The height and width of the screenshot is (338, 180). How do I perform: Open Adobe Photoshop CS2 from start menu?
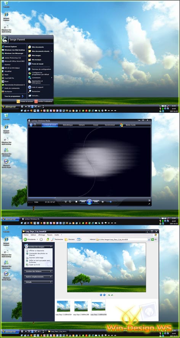13,58
